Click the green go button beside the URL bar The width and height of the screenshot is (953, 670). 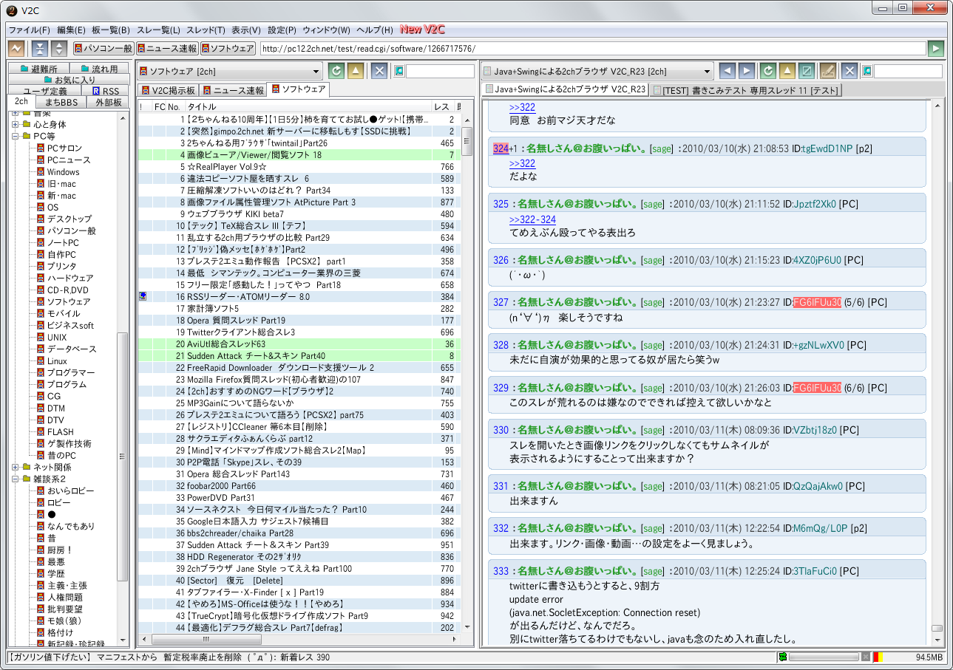936,49
